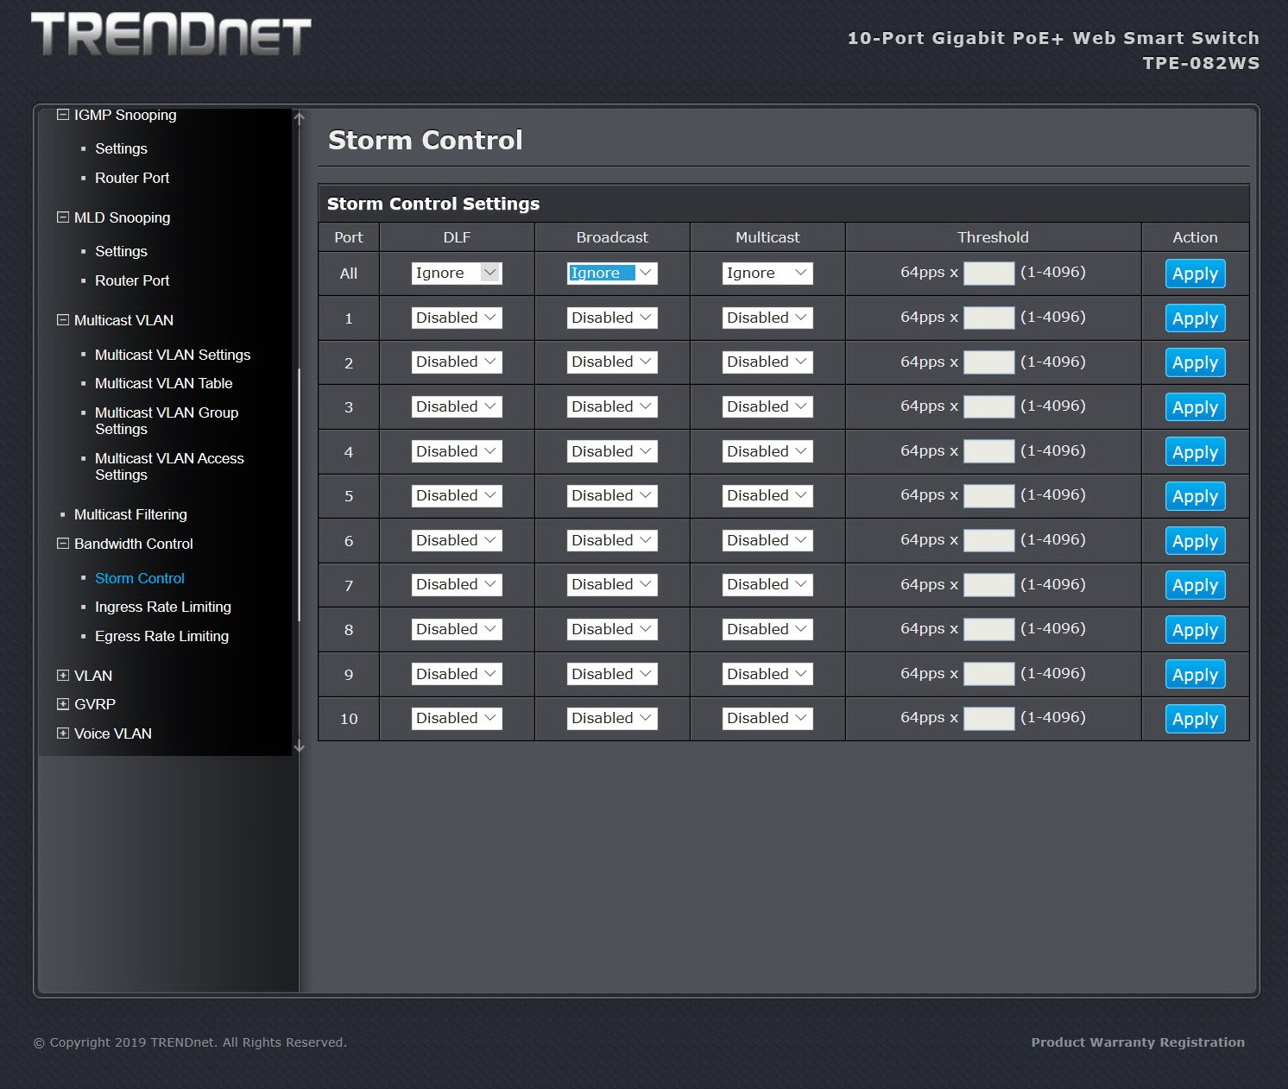Screen dimensions: 1288x1089
Task: Apply settings for port 6
Action: click(x=1195, y=541)
